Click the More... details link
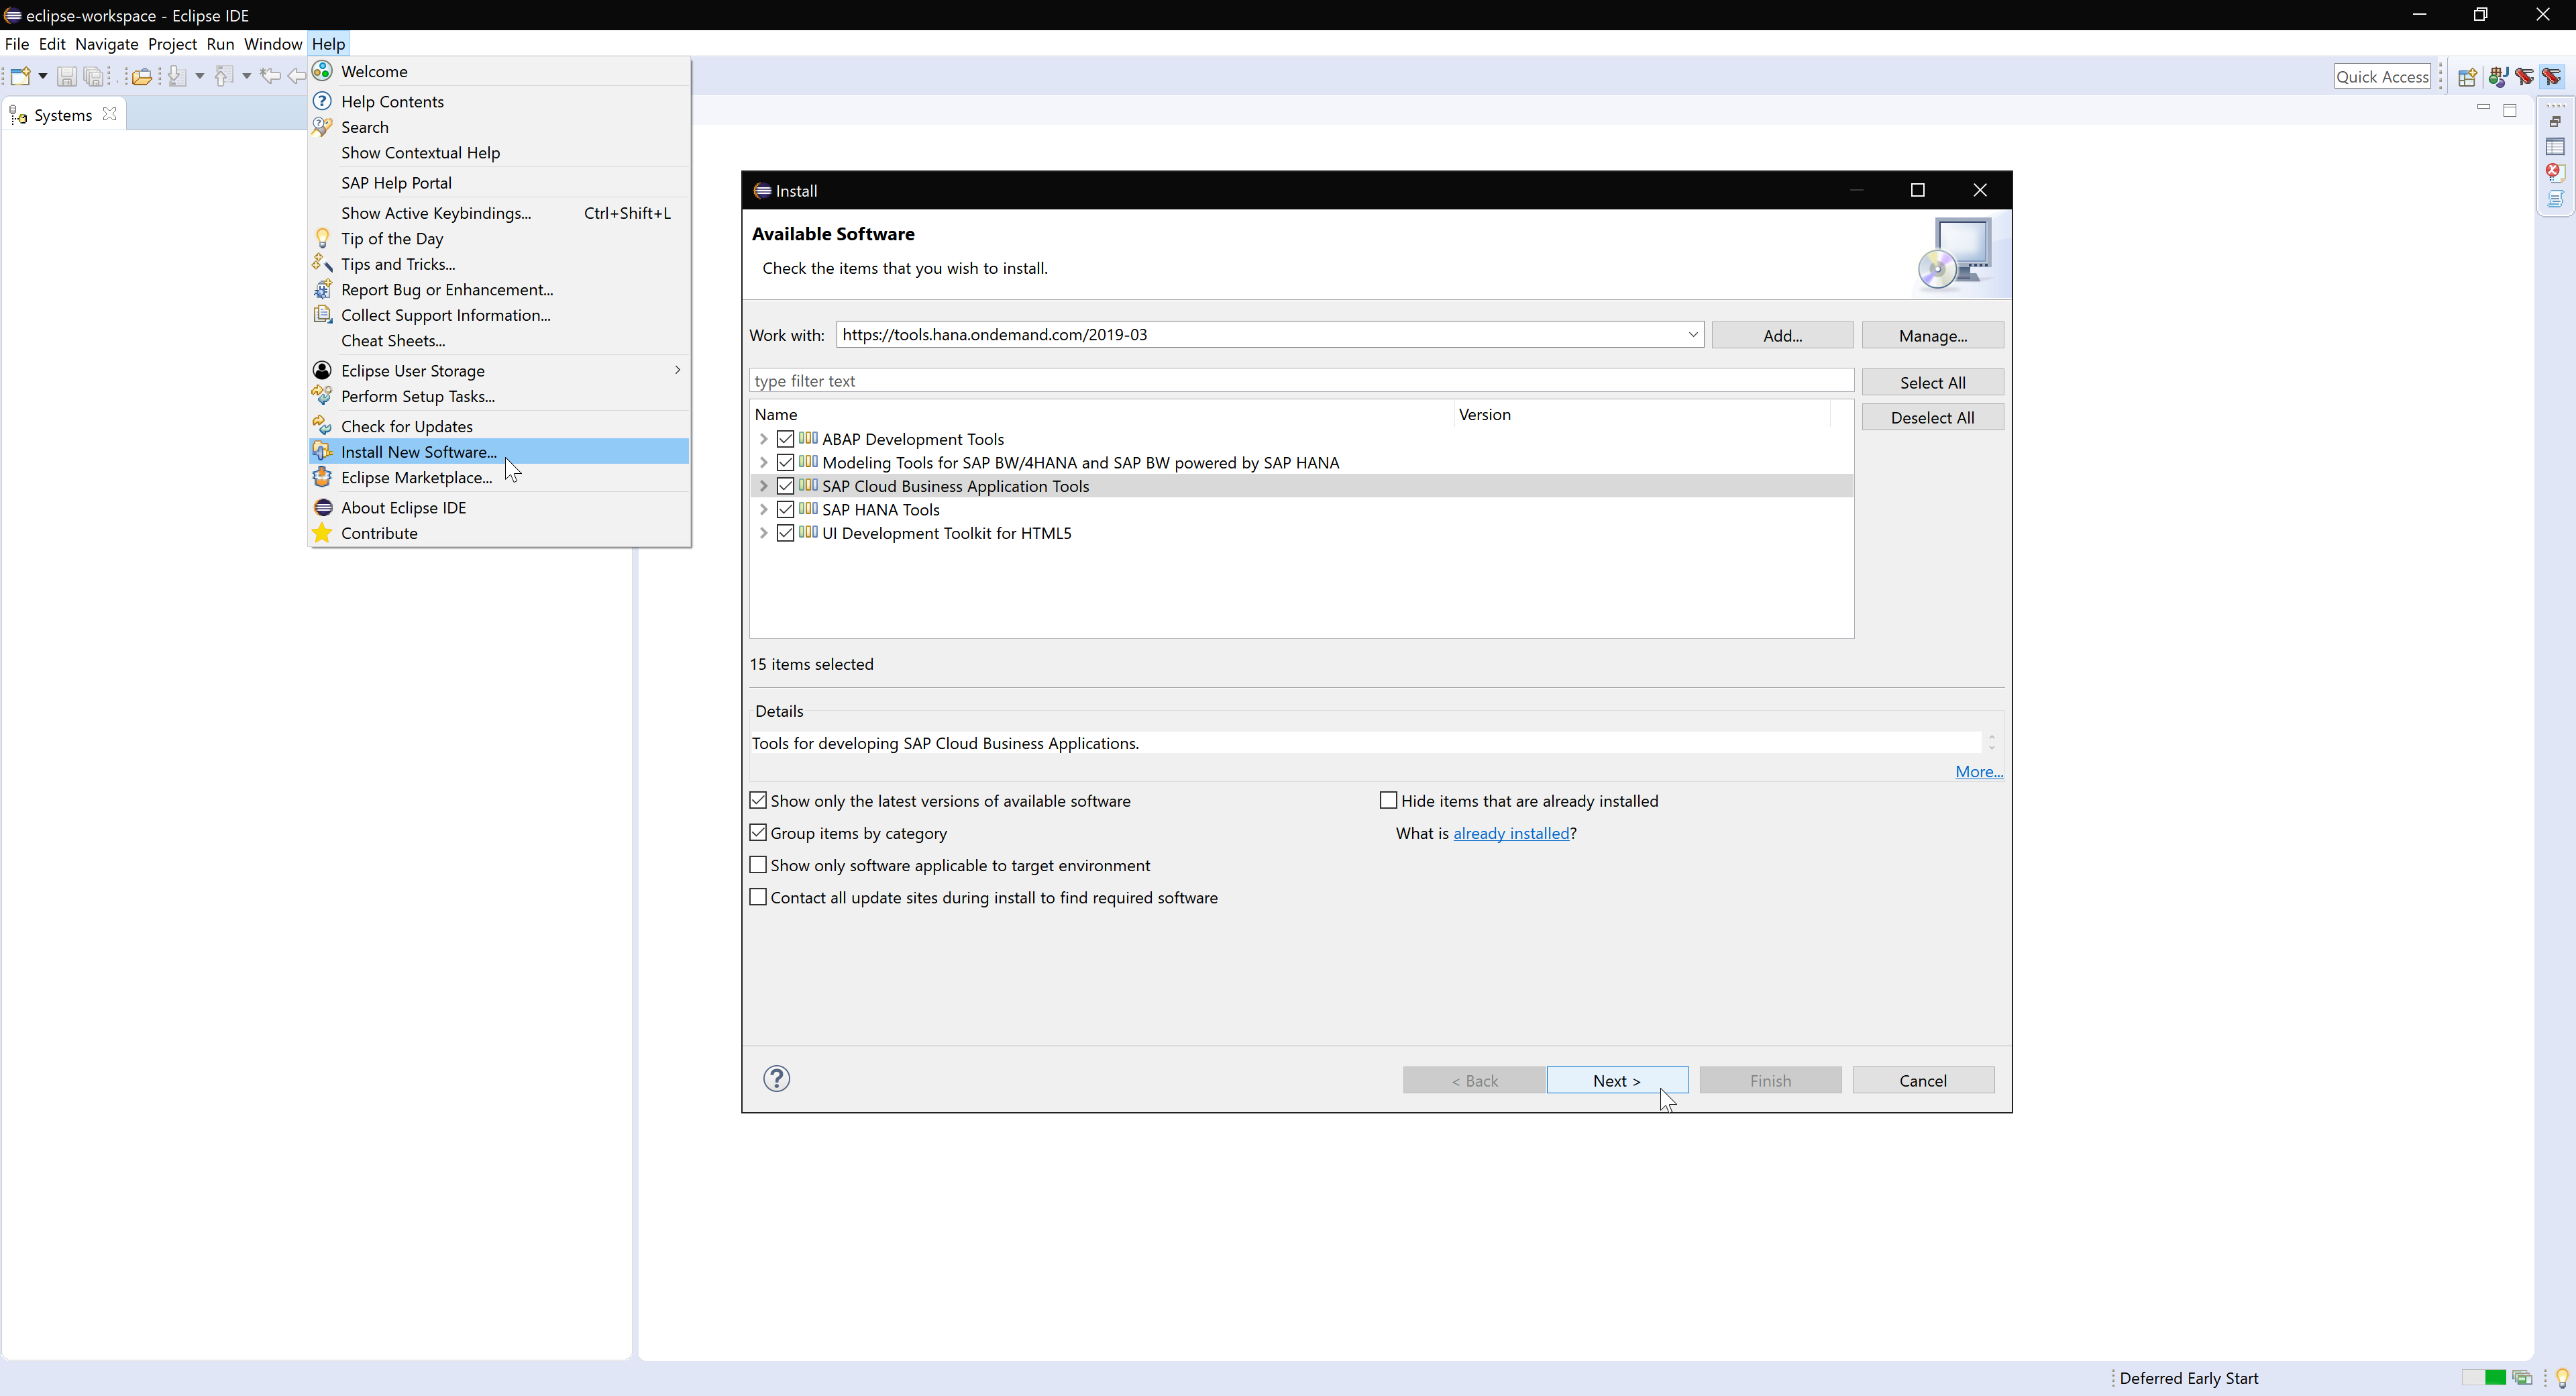Viewport: 2576px width, 1396px height. [1979, 772]
